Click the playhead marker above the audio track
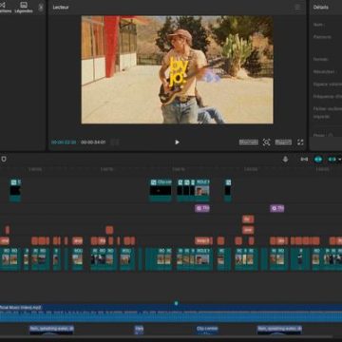The width and height of the screenshot is (342, 342). [x=176, y=303]
